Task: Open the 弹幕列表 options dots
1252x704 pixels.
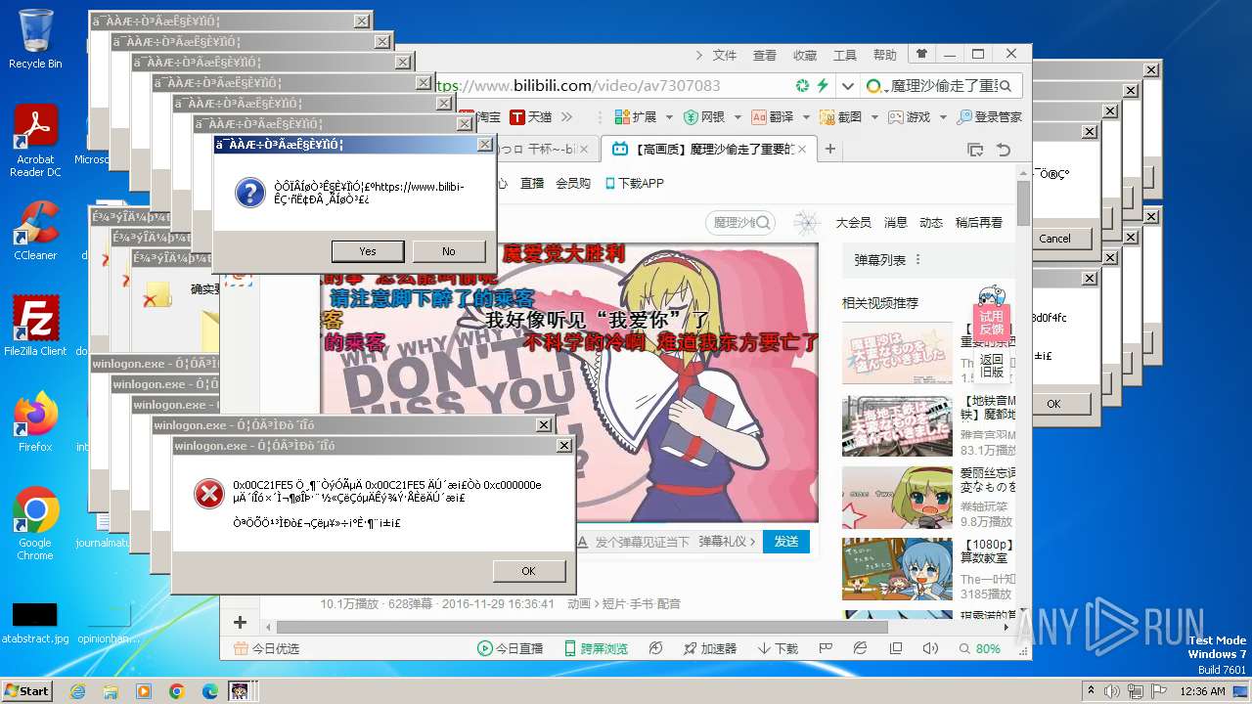Action: [917, 260]
